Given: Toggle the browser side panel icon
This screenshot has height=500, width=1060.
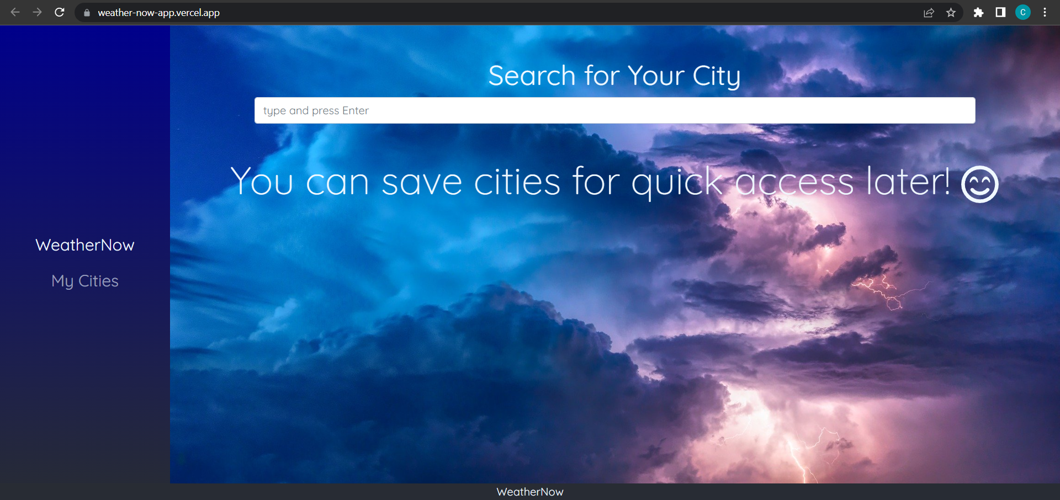Looking at the screenshot, I should pyautogui.click(x=1000, y=13).
